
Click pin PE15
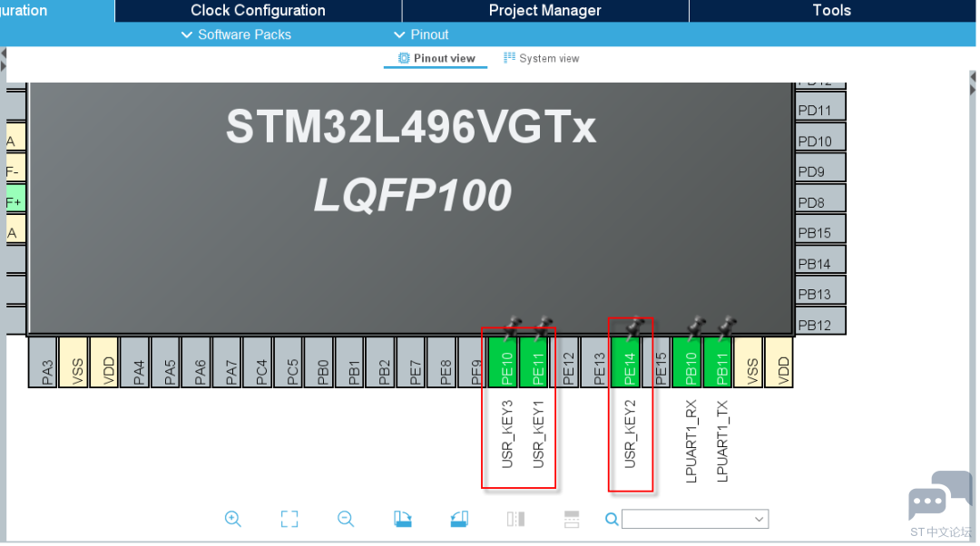(x=657, y=362)
